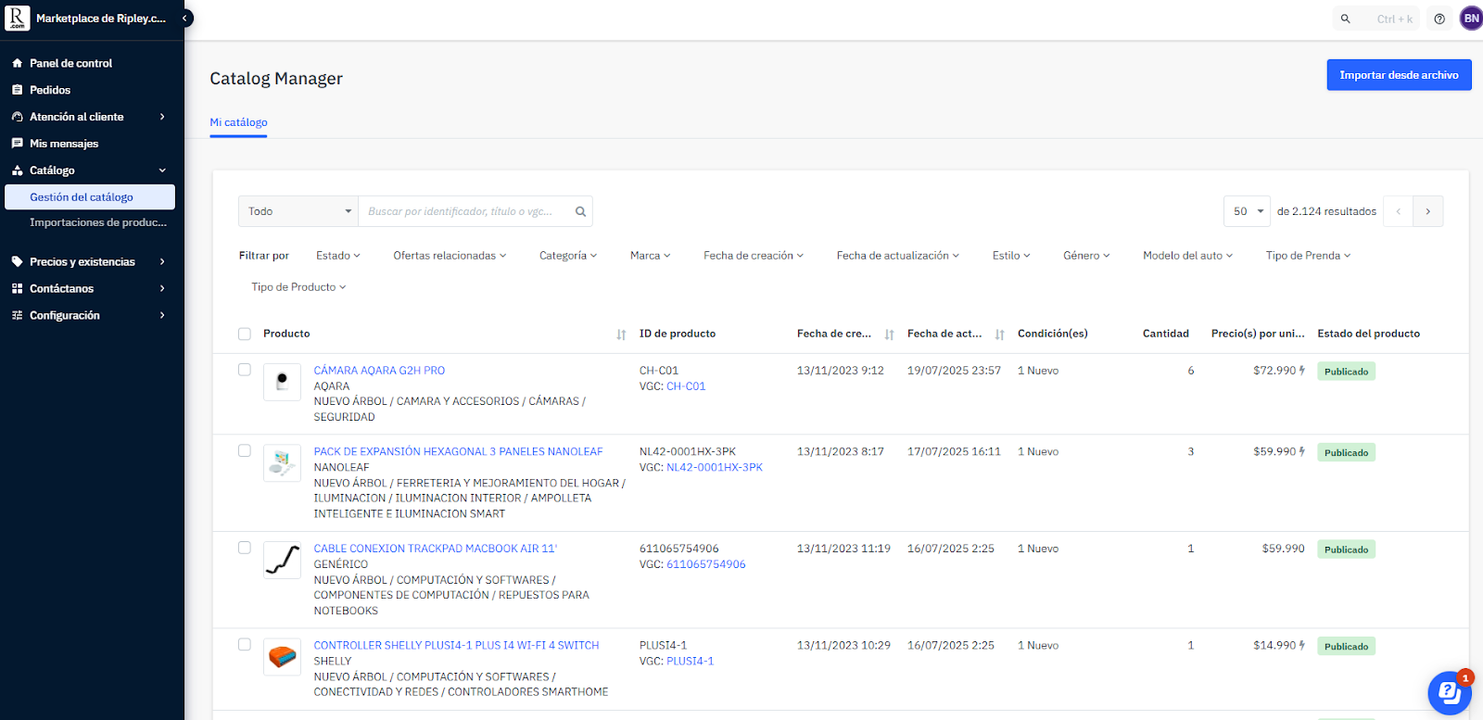Collapse the sidebar with the arrow button
1483x720 pixels.
(185, 18)
